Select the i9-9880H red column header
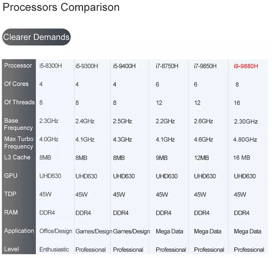The height and width of the screenshot is (258, 272). click(246, 66)
